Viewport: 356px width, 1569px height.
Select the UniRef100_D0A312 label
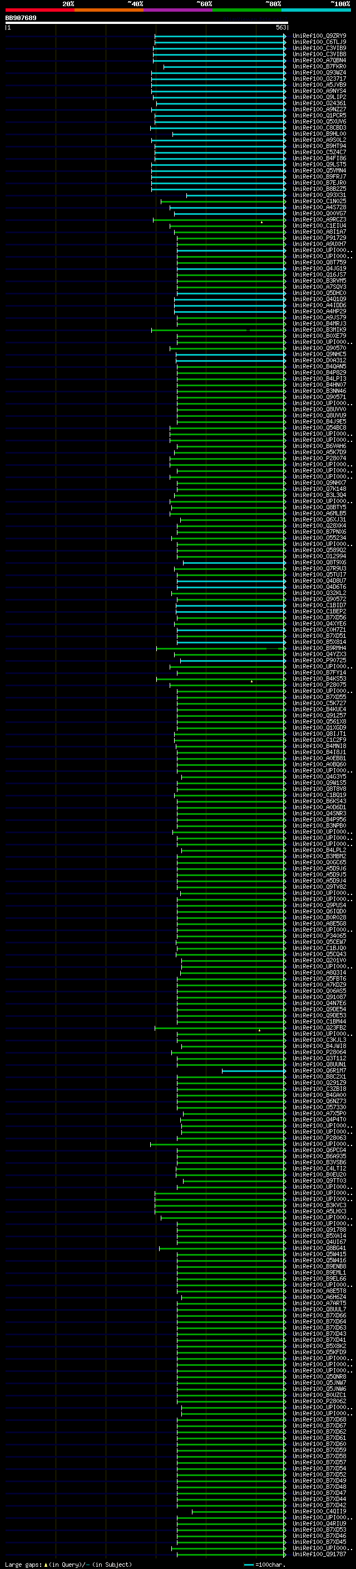coord(319,361)
